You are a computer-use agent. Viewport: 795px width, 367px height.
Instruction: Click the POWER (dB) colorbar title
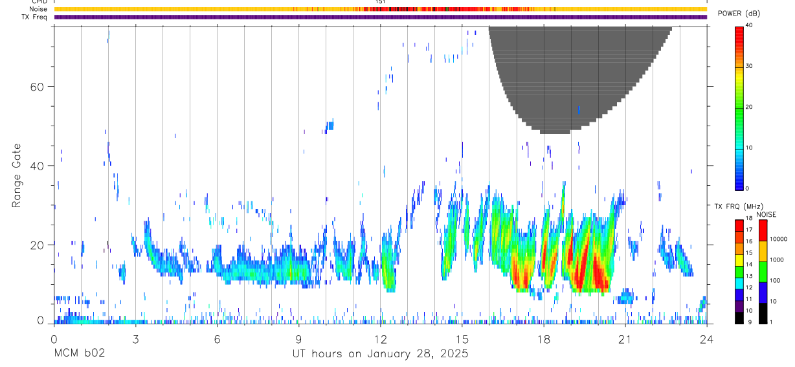point(739,13)
